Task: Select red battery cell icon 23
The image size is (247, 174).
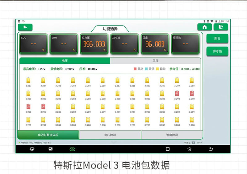Action: pos(177,94)
